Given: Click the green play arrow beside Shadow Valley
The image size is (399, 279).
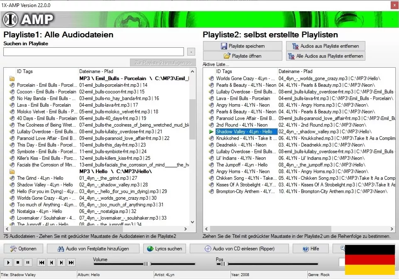Looking at the screenshot, I should pos(211,132).
